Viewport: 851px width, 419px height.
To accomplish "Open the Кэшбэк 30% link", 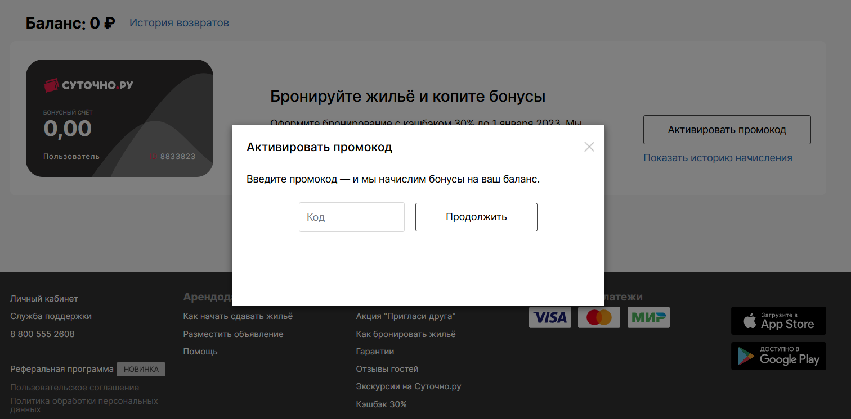I will (381, 404).
